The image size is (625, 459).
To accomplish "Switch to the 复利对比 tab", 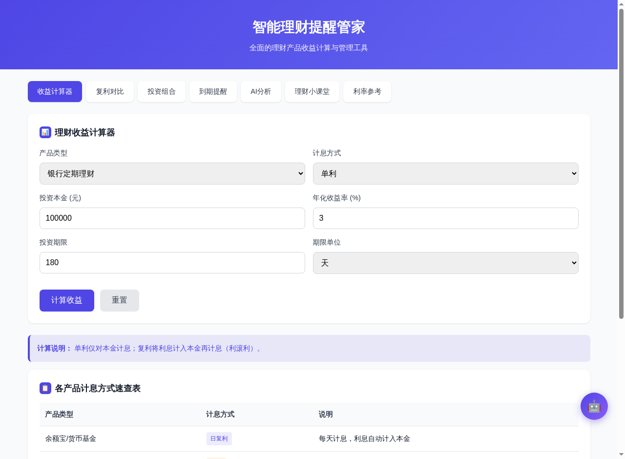I will point(109,91).
